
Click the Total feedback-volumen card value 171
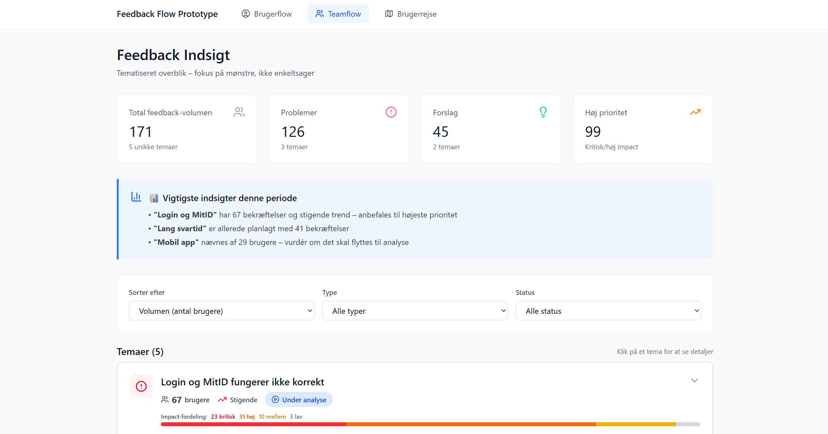(x=141, y=132)
